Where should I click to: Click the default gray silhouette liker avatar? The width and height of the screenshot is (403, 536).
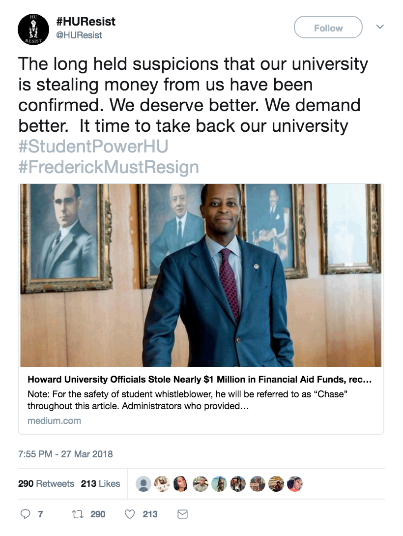pyautogui.click(x=143, y=484)
